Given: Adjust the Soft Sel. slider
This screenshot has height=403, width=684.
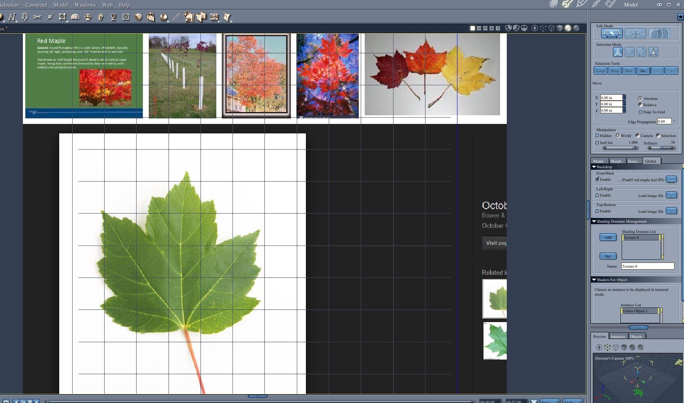Looking at the screenshot, I should 620,148.
